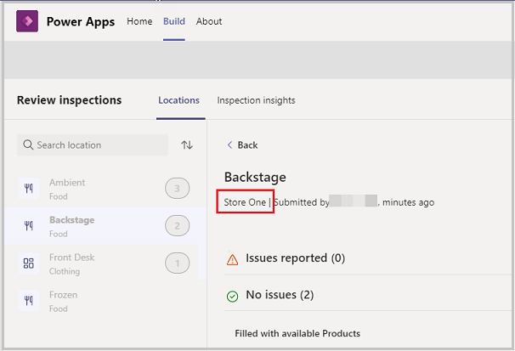Click the Clothing label under Front Desk

click(x=65, y=271)
